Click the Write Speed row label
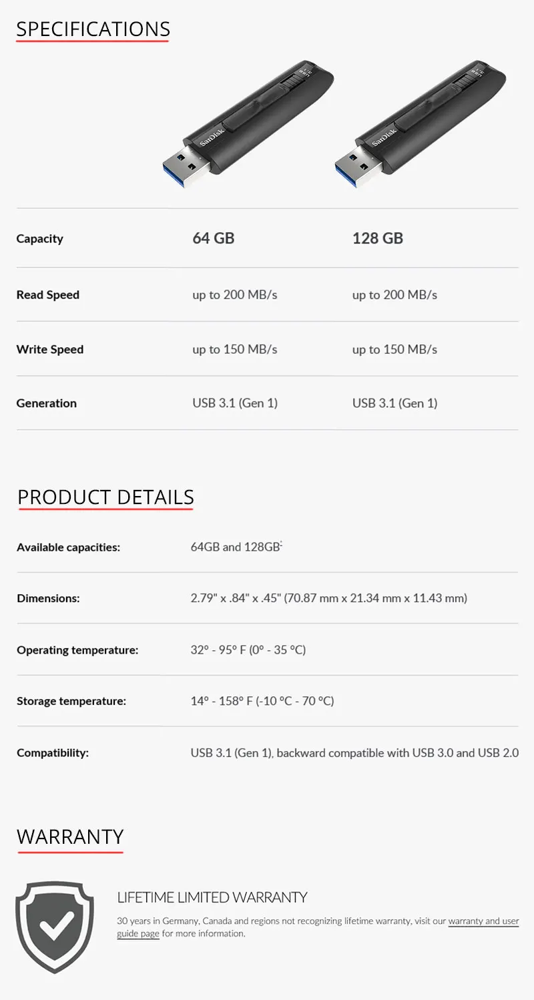Image resolution: width=534 pixels, height=1000 pixels. (50, 349)
